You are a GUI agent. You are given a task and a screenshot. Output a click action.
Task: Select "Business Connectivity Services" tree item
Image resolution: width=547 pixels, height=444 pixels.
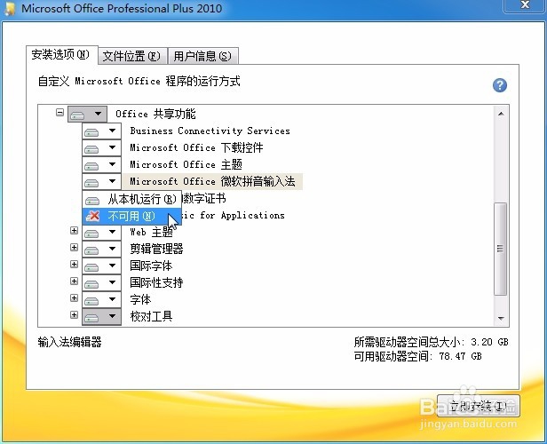tap(210, 131)
